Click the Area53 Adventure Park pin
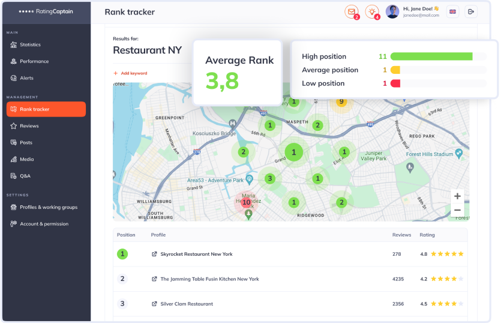 click(249, 180)
